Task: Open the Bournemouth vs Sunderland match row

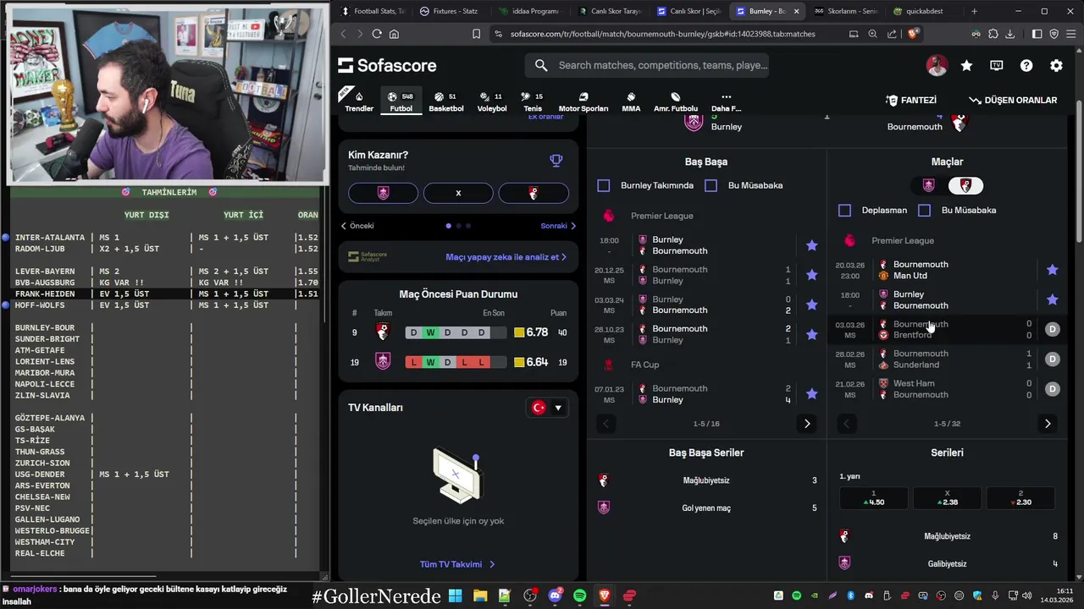Action: (x=947, y=359)
